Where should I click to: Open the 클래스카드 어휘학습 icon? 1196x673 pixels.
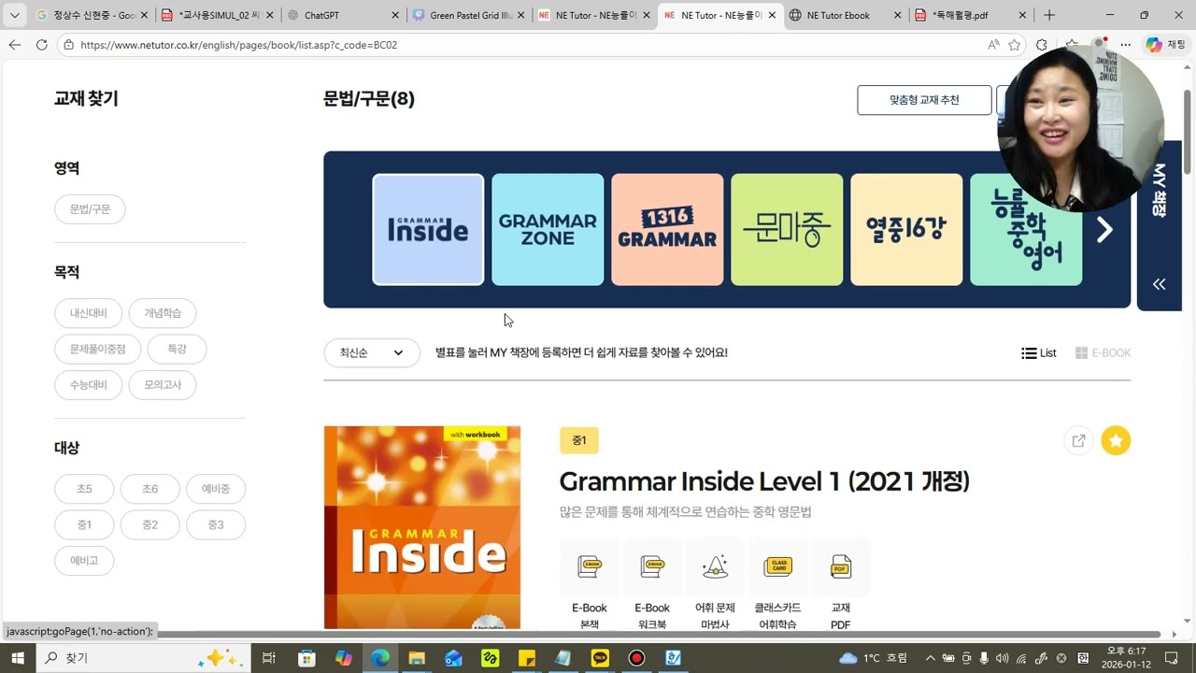(777, 566)
